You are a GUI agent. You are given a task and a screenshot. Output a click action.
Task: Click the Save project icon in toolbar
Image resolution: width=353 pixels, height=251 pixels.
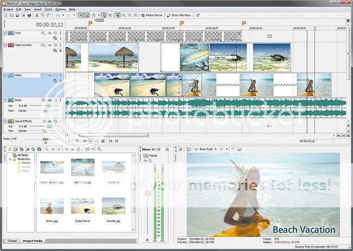pos(18,15)
